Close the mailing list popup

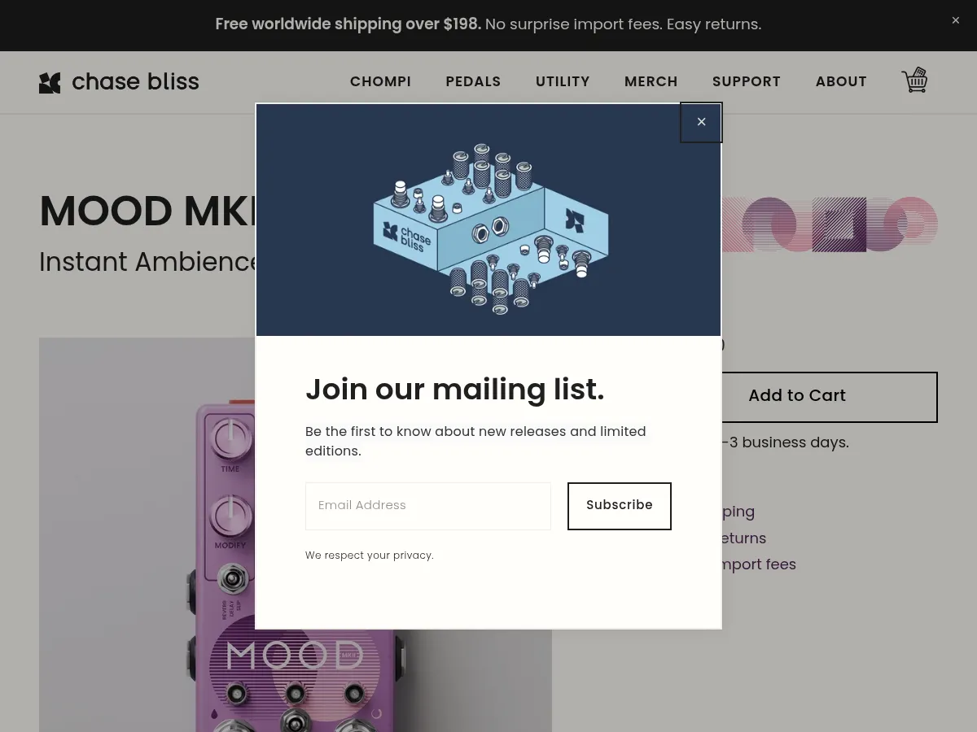click(x=701, y=122)
